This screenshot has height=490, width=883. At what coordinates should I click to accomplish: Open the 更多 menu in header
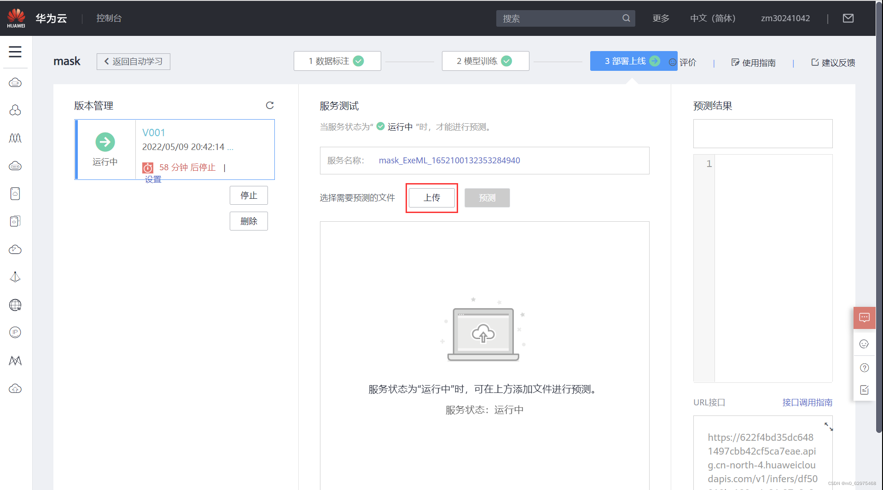click(x=661, y=18)
